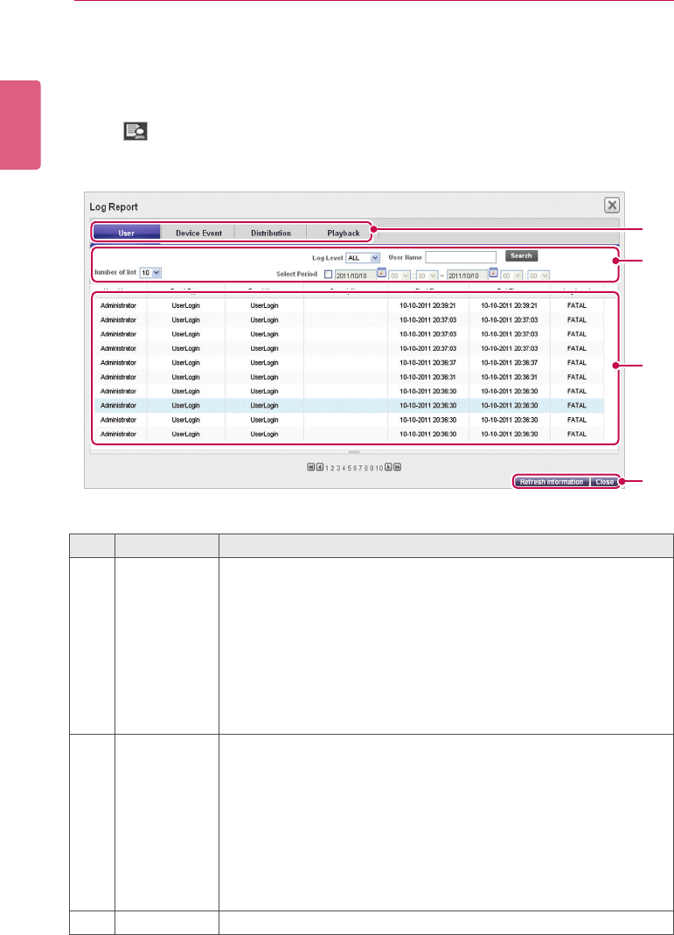Viewport: 674px width, 935px height.
Task: Open the end hour dropdown
Action: pyautogui.click(x=512, y=276)
